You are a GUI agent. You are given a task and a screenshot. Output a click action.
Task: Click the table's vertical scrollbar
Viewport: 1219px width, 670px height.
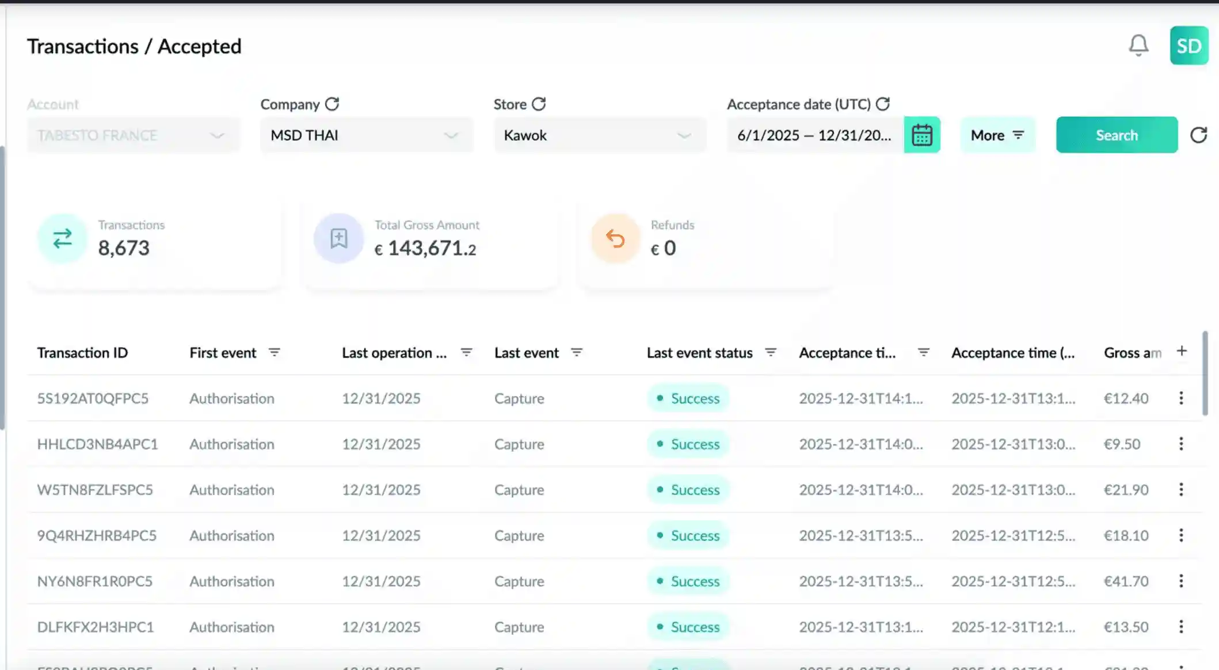click(x=1205, y=373)
